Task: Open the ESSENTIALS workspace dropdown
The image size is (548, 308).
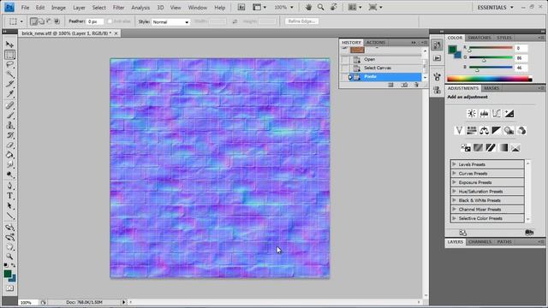Action: (x=496, y=8)
